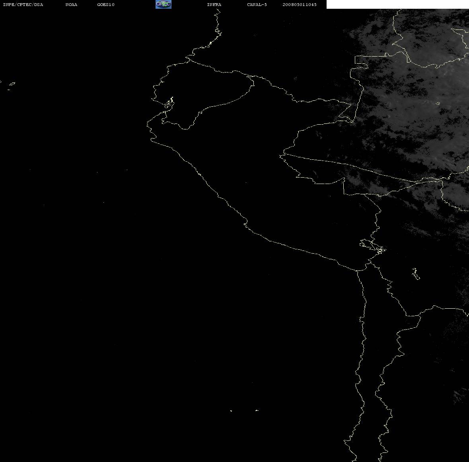Click the timestamp 200805011045
The height and width of the screenshot is (462, 469).
(300, 4)
